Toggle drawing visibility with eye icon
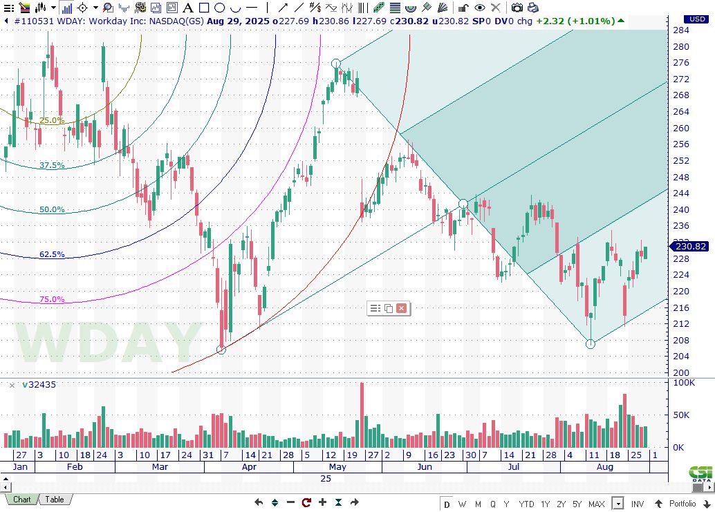715x512 pixels. click(479, 8)
